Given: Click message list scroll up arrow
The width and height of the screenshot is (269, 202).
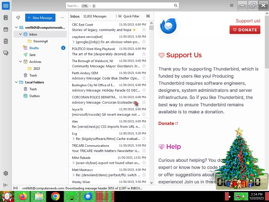Looking at the screenshot, I should coord(151,23).
